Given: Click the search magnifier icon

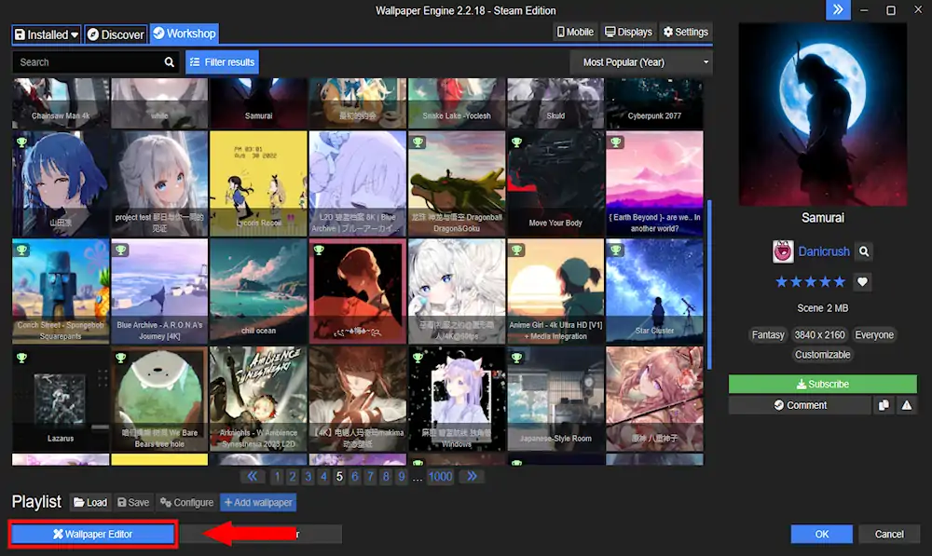Looking at the screenshot, I should tap(170, 61).
